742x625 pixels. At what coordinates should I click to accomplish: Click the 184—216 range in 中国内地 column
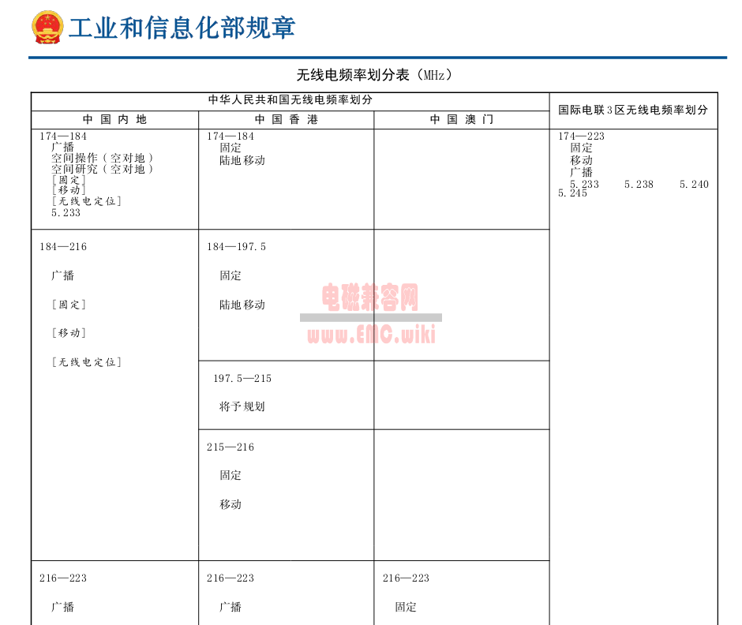point(63,247)
